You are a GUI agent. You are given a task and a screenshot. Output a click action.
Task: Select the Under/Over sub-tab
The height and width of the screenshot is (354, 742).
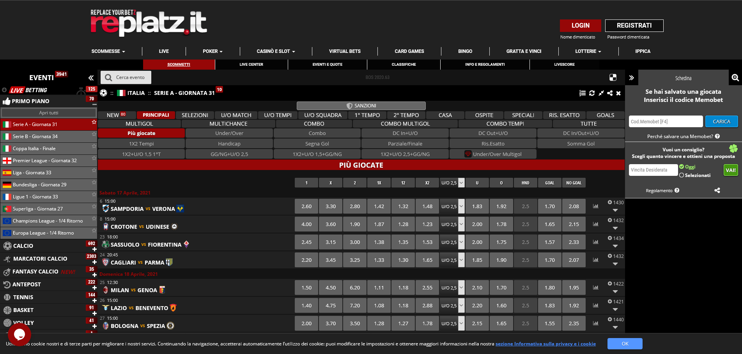point(229,133)
